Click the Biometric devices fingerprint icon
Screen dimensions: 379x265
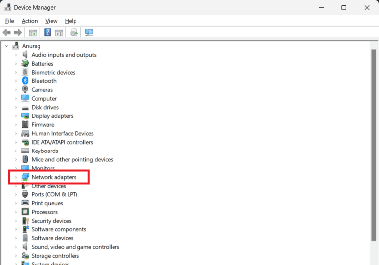click(25, 72)
